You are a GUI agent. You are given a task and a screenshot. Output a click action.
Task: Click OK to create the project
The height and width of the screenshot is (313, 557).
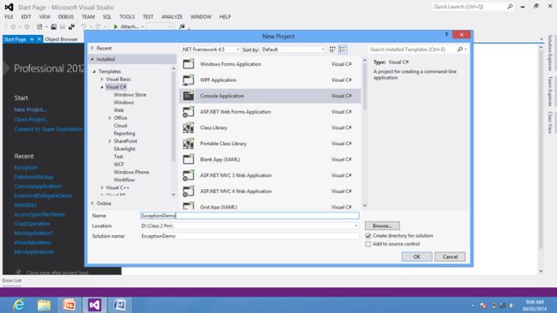[416, 257]
